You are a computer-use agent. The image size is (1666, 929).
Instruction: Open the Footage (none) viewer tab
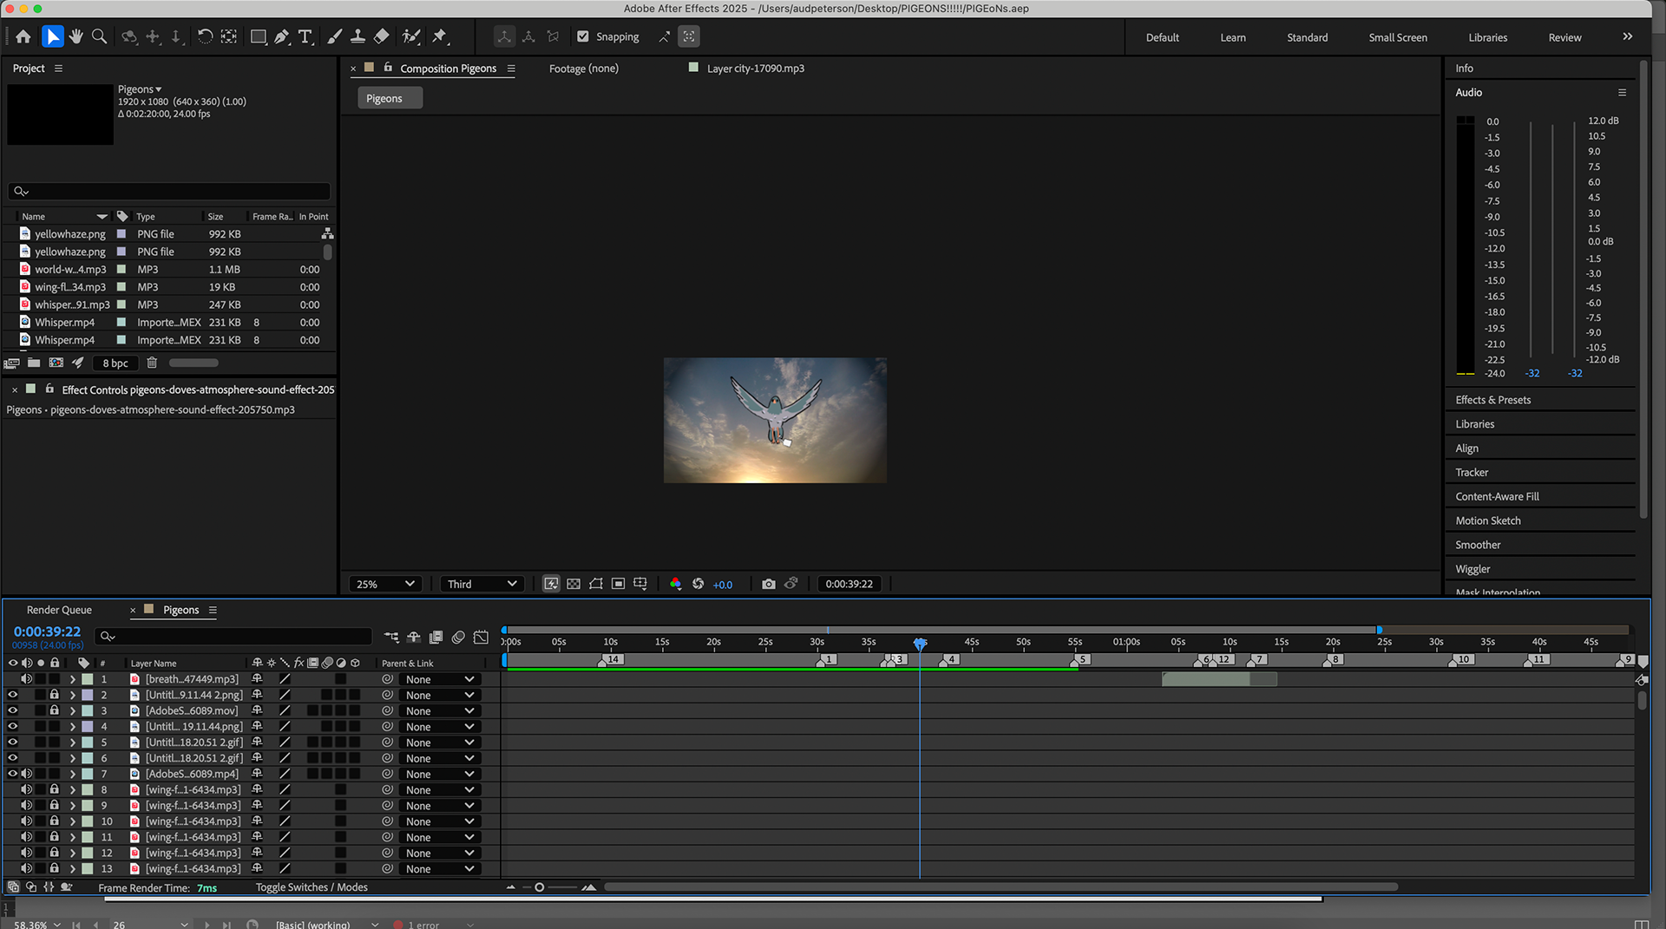[584, 69]
